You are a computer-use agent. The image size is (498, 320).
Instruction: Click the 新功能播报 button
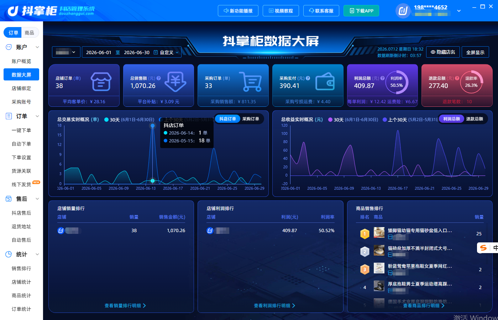coord(238,11)
